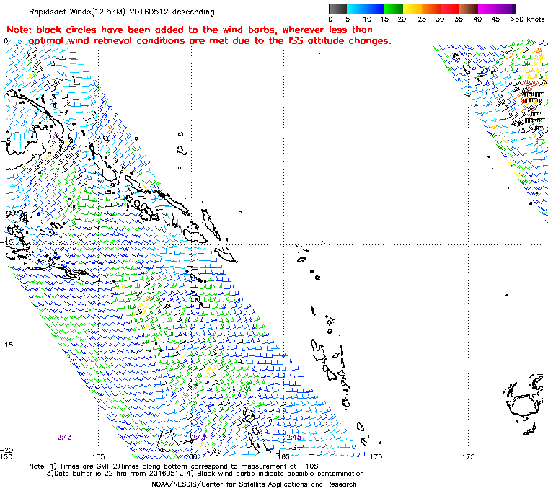This screenshot has height=496, width=548.
Task: Click the 'NOAA/NESDIS/Center for Satellite Applications and Research' credit
Action: [x=254, y=484]
